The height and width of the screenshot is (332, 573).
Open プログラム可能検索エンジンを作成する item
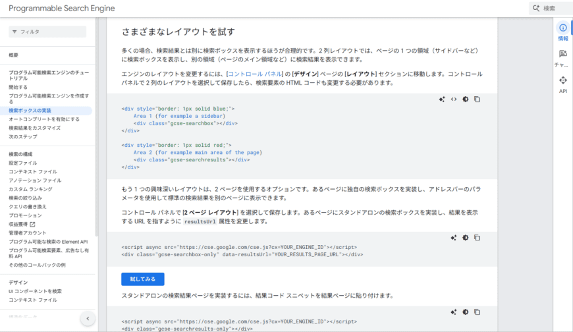[49, 99]
